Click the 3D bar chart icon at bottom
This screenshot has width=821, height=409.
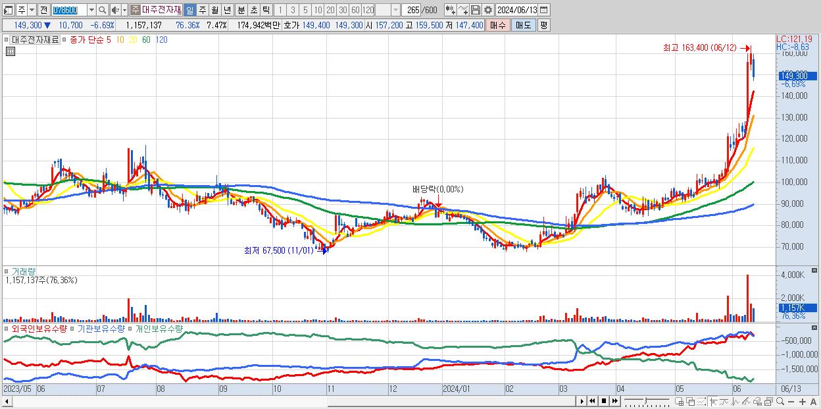point(757,402)
